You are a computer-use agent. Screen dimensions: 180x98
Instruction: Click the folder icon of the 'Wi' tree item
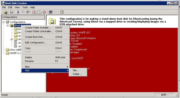click(x=16, y=39)
